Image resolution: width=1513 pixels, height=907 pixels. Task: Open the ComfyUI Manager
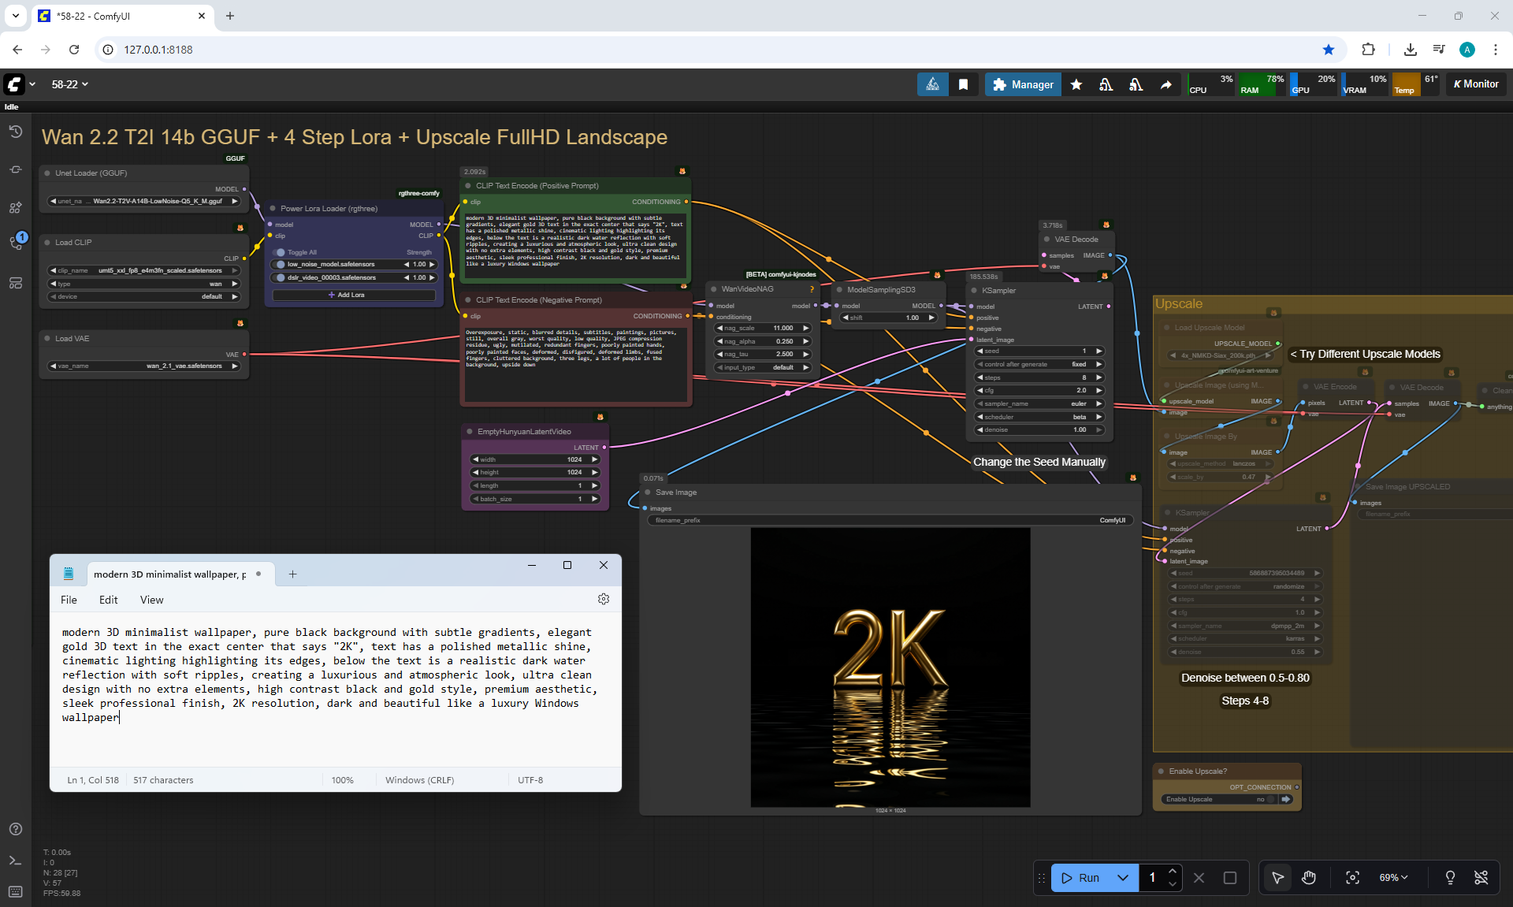point(1023,84)
